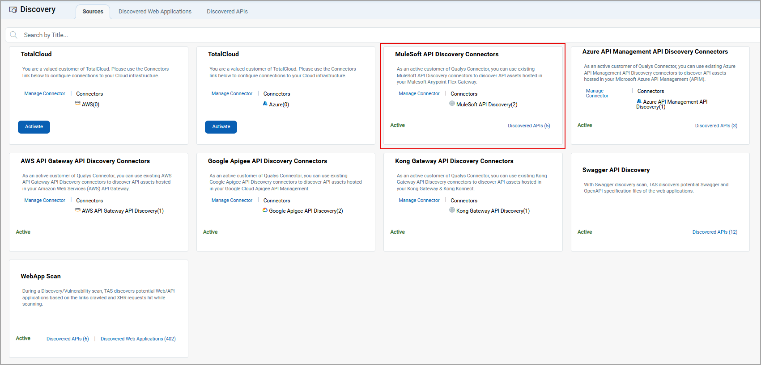Screen dimensions: 761x365
Task: Open Manage Connector in TotalCloud Azure card
Action: coord(232,94)
